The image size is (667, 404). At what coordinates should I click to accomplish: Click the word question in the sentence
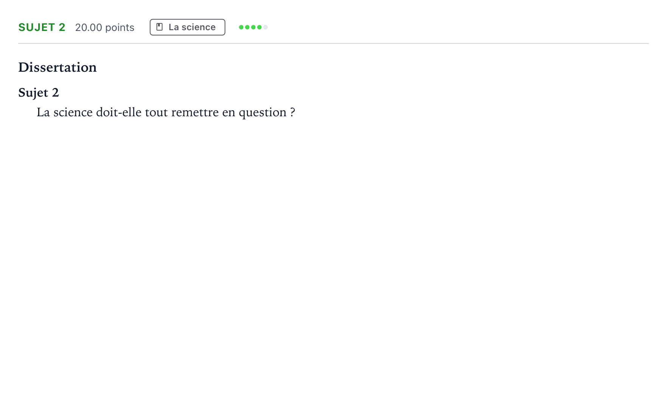click(262, 113)
